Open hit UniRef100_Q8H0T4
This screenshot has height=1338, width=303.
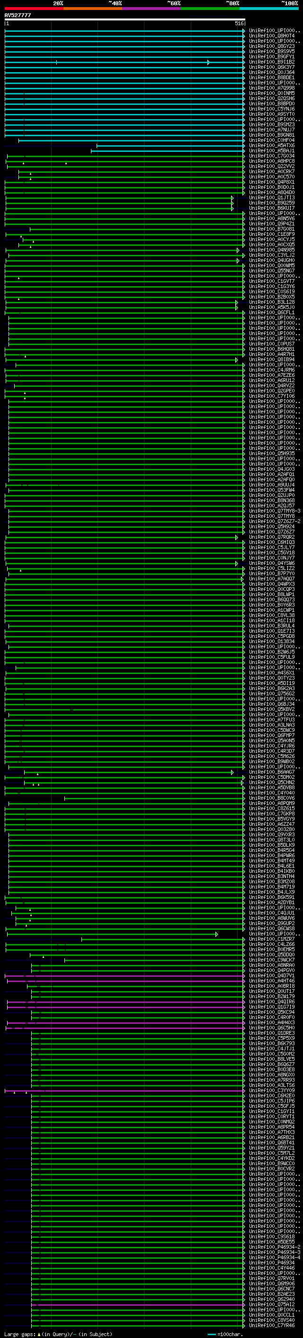(x=271, y=36)
